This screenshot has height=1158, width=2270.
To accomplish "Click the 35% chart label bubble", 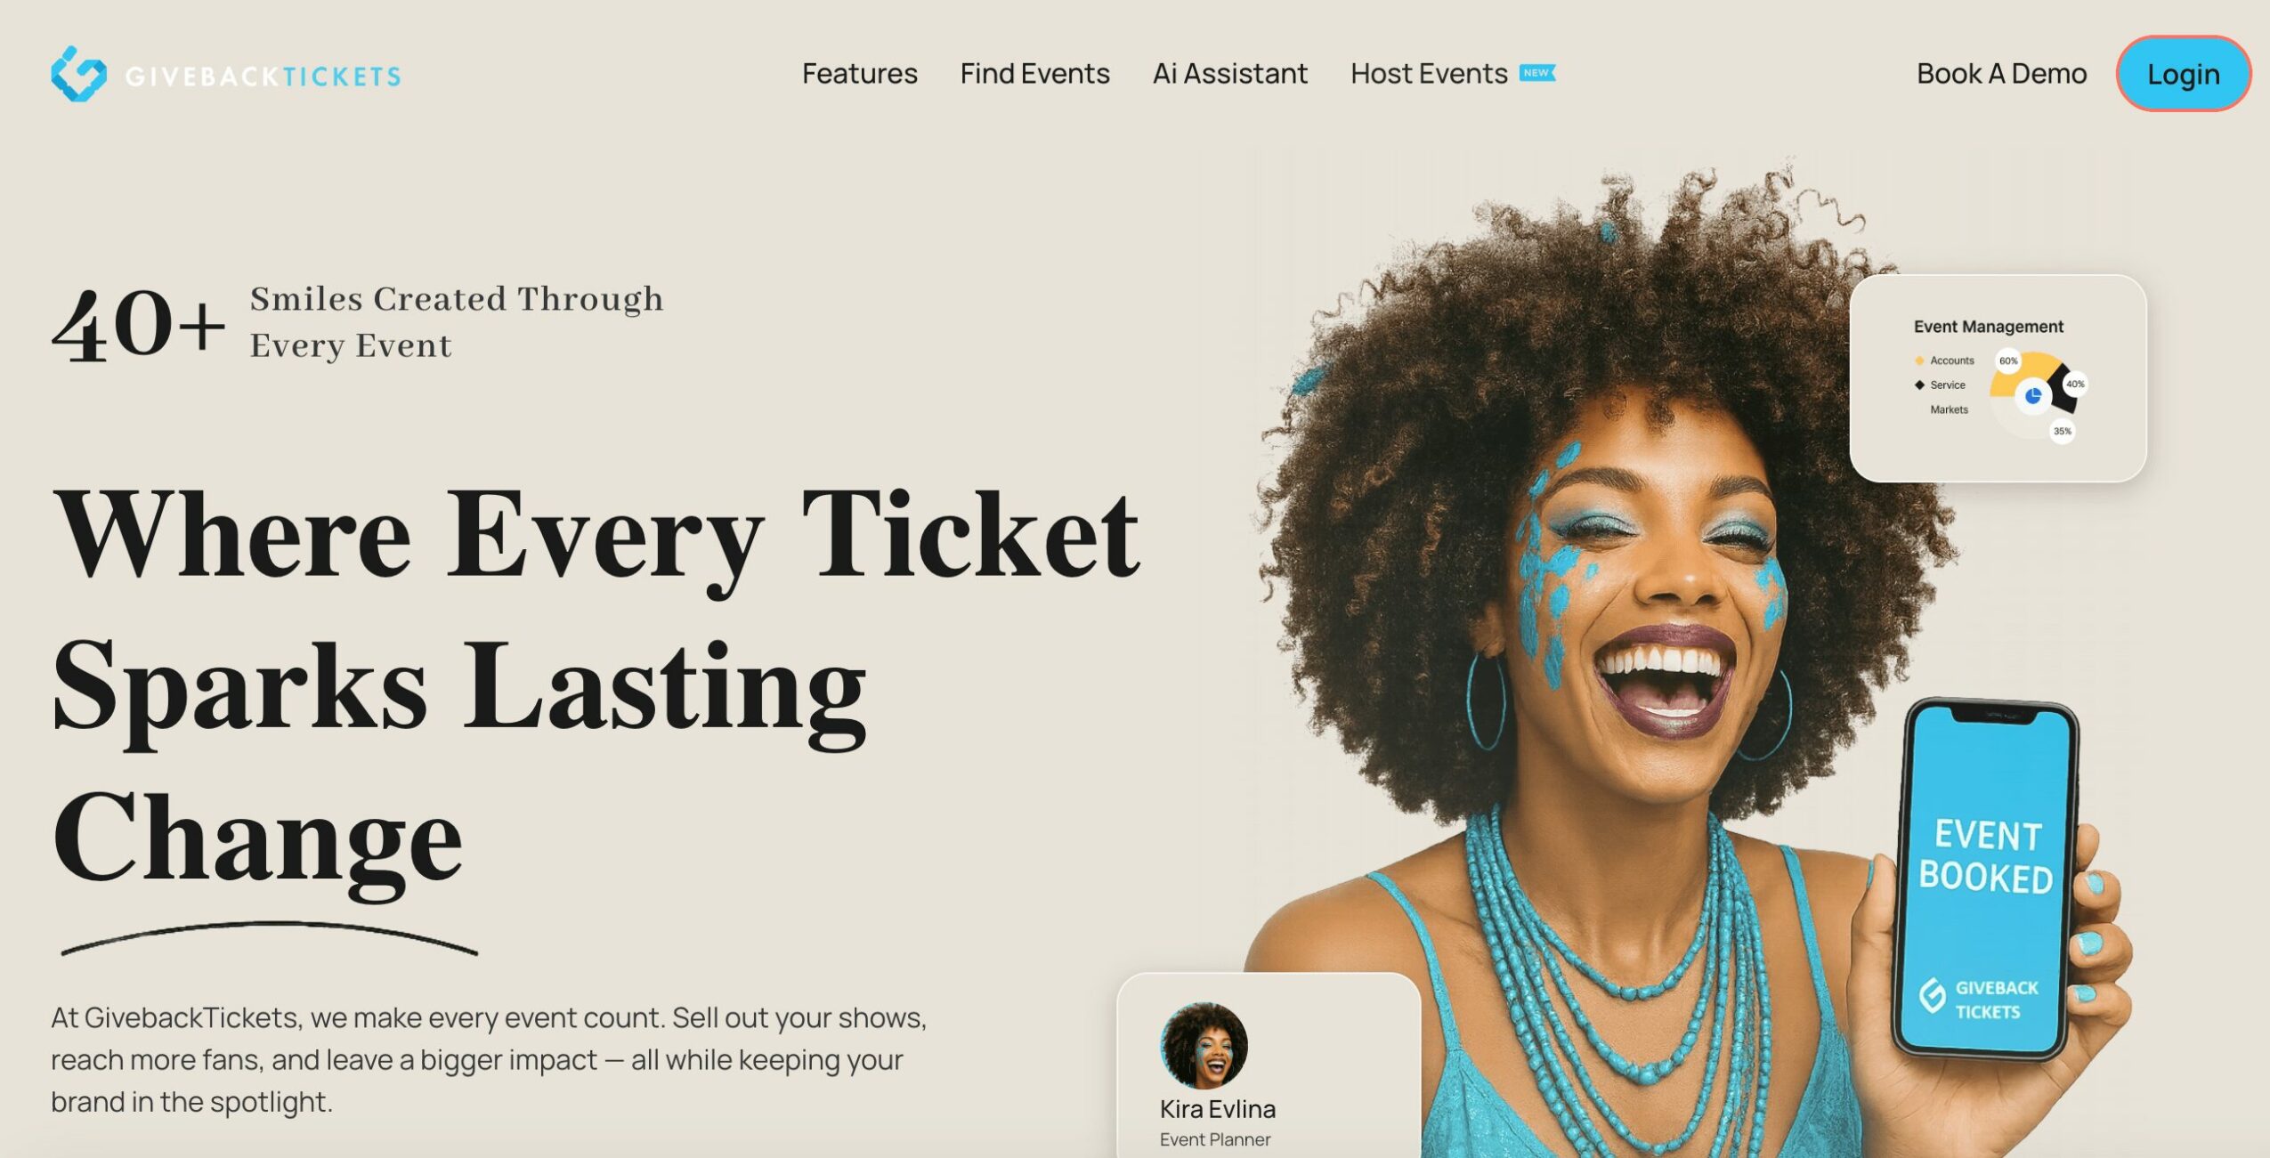I will (2063, 431).
